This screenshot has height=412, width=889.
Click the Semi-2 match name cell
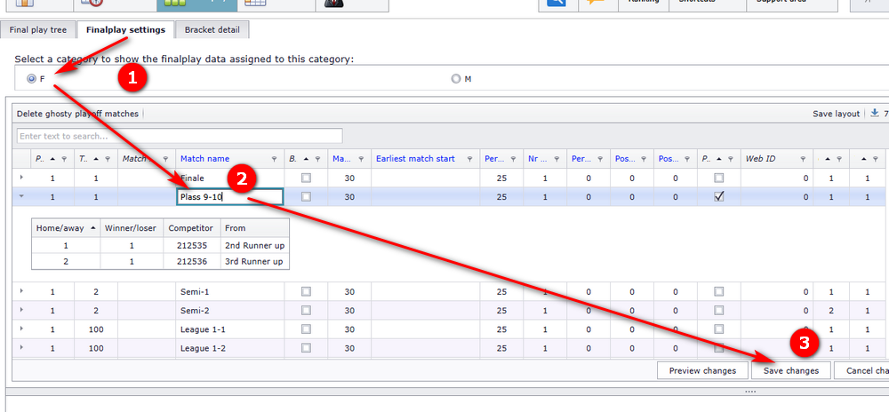(229, 310)
